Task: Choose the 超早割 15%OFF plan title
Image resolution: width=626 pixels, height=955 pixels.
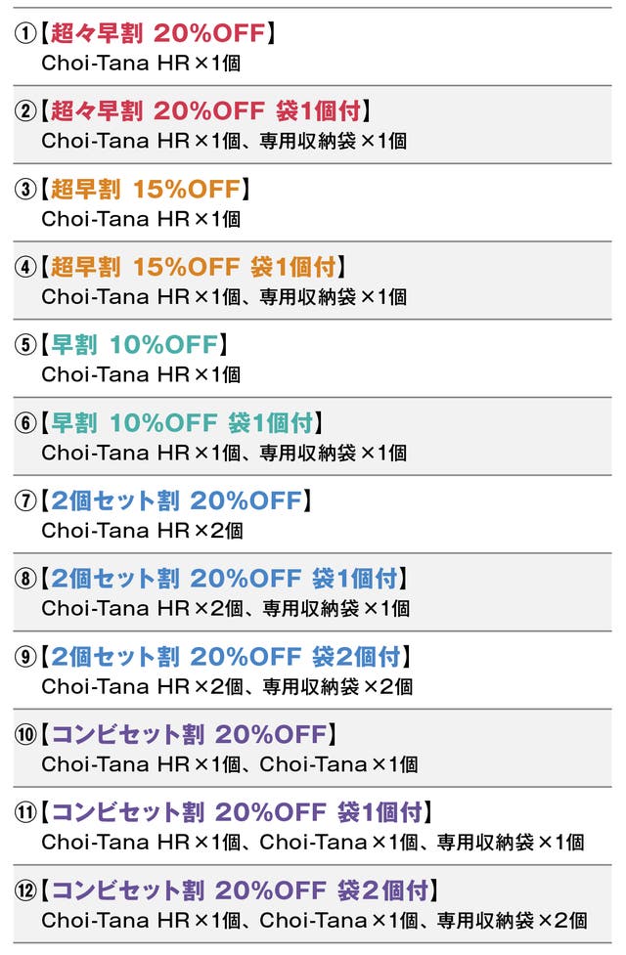Action: click(x=145, y=190)
